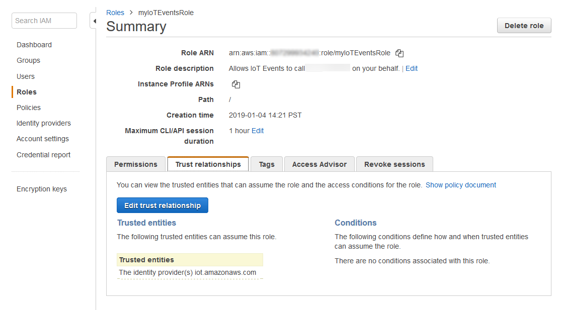Open the Dashboard from the sidebar
Screen dimensions: 561x310
[34, 45]
